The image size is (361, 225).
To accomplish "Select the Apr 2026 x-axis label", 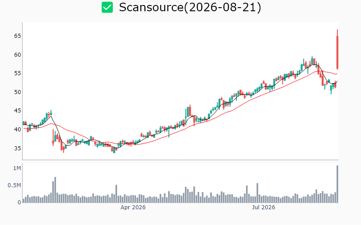I will pos(133,207).
